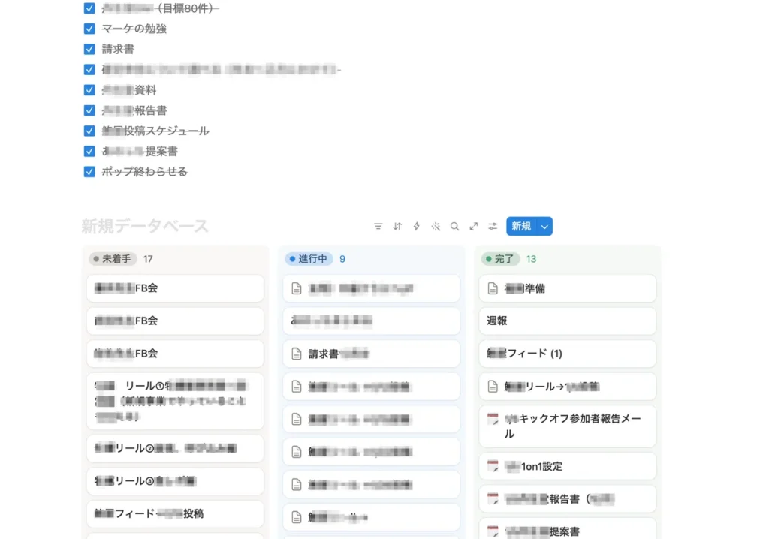The image size is (769, 539).
Task: Click the ポップ終わらせる to-do text
Action: click(x=144, y=172)
